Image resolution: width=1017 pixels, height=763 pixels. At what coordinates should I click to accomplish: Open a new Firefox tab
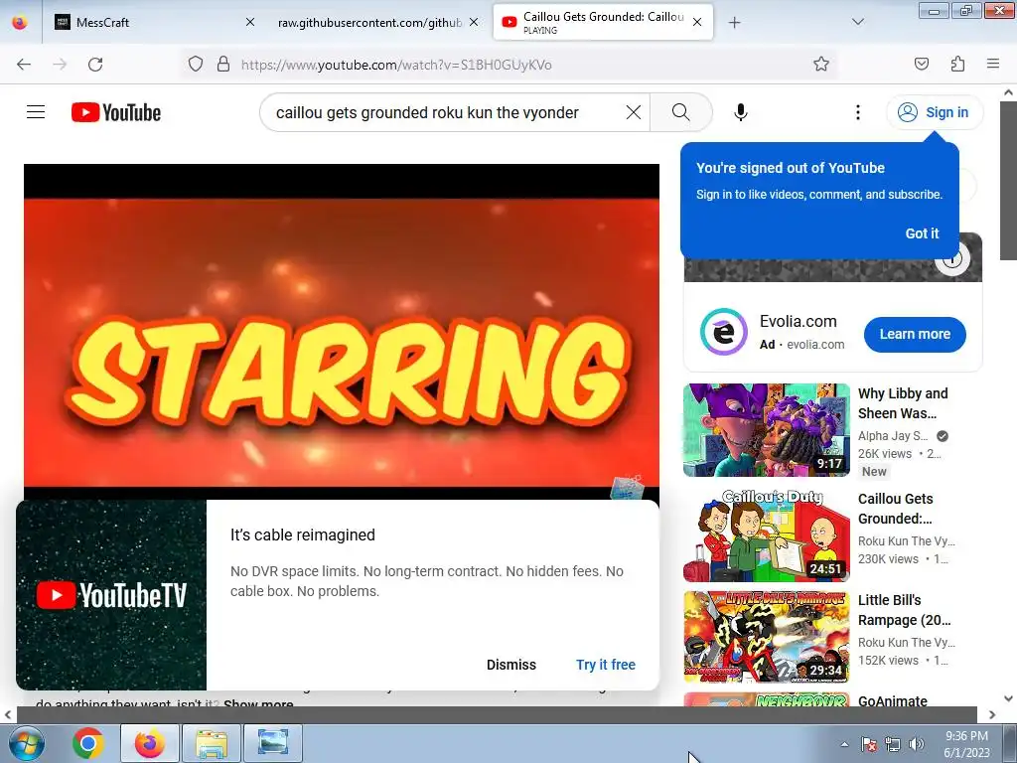pyautogui.click(x=734, y=22)
